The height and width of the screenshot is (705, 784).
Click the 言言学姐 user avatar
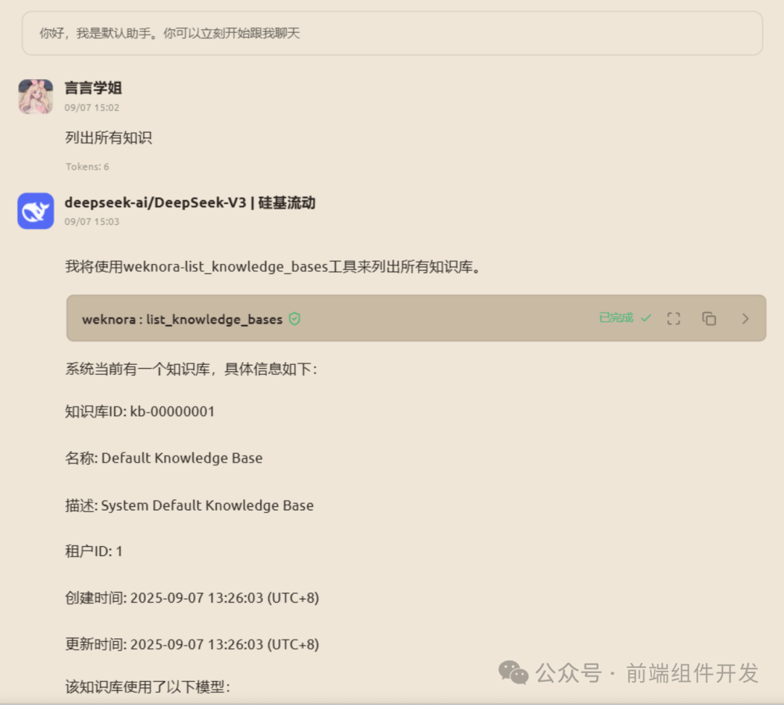tap(36, 96)
